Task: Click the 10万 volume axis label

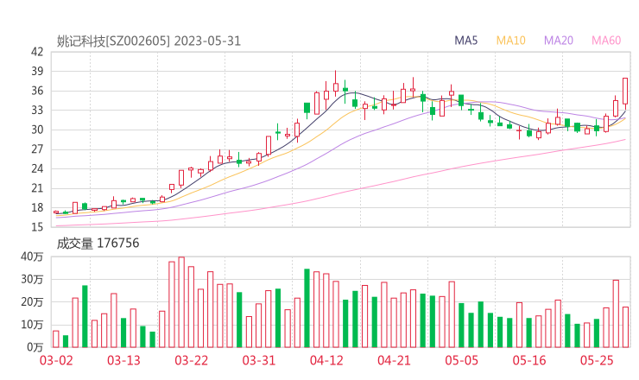Action: [32, 325]
